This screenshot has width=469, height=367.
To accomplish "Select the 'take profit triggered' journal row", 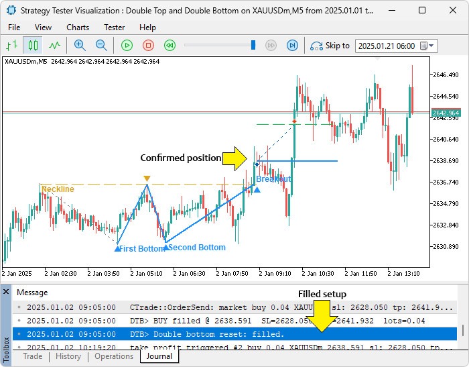I will [234, 346].
